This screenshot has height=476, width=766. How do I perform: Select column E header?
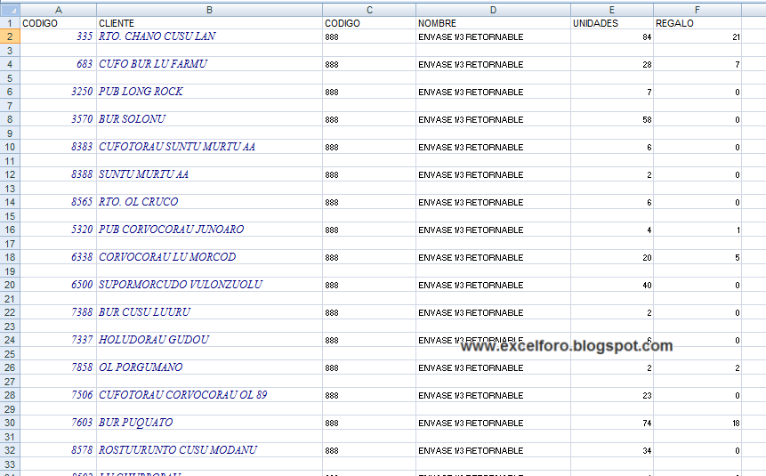pyautogui.click(x=611, y=10)
